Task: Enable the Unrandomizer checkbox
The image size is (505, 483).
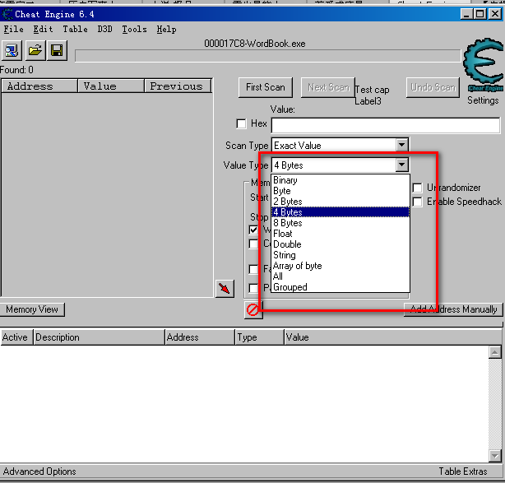Action: click(x=417, y=188)
